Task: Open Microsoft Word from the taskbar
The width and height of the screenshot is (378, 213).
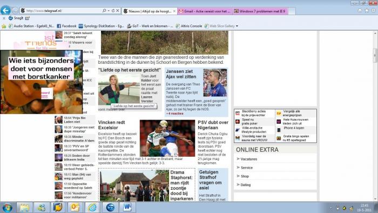Action: click(x=127, y=208)
